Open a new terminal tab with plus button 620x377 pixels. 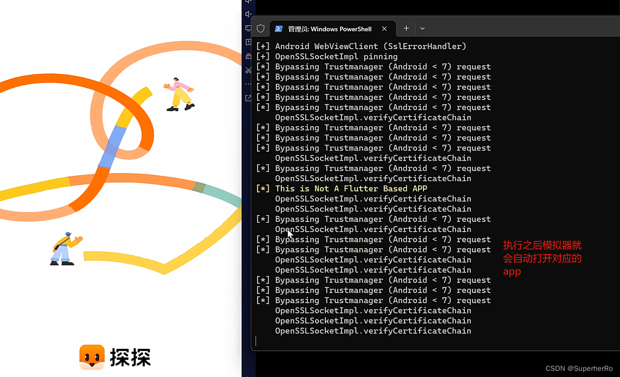coord(406,28)
